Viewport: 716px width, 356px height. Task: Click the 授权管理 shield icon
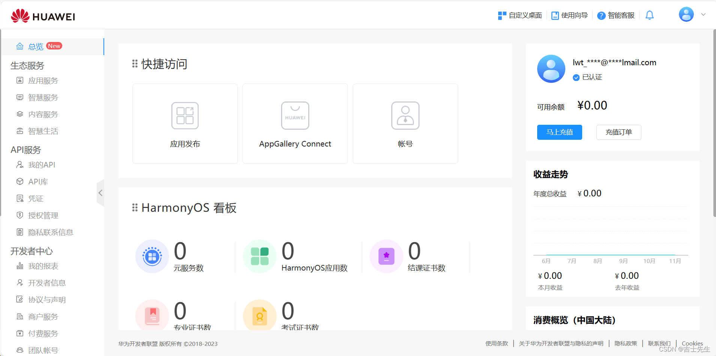(x=20, y=215)
